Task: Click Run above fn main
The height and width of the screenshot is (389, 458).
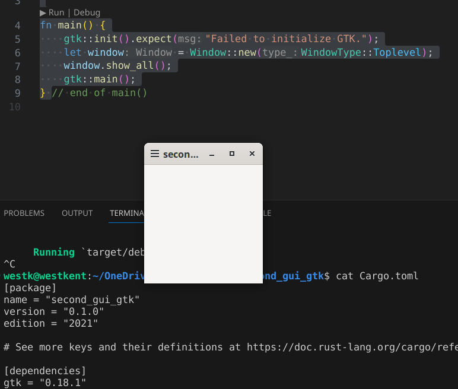Action: pos(56,12)
